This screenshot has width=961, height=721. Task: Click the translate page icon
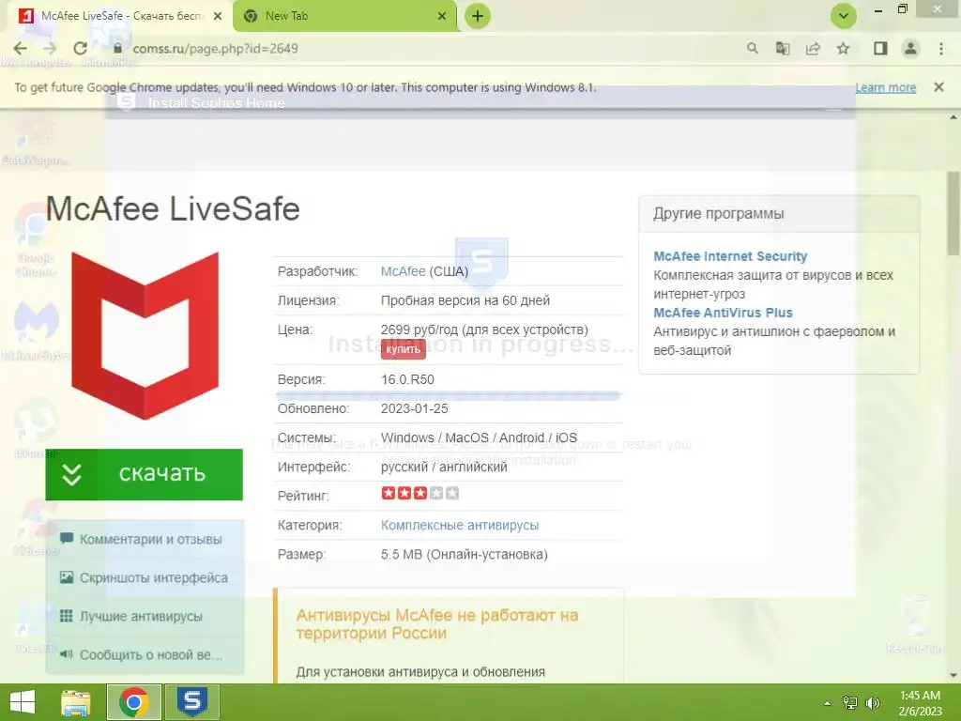tap(783, 49)
